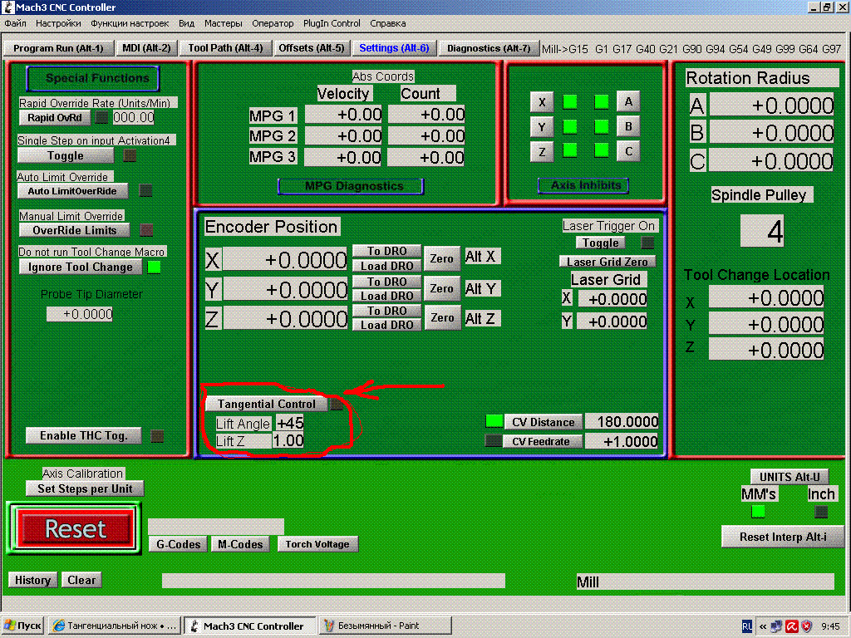
Task: Click the Torch Voltage button
Action: pos(317,544)
